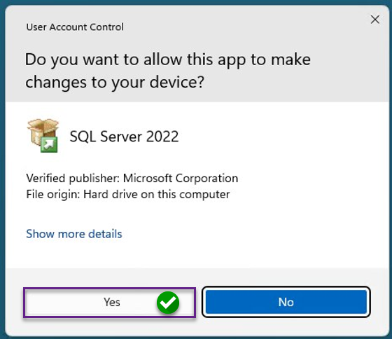Click the heading line "changes to your device?"

(115, 83)
